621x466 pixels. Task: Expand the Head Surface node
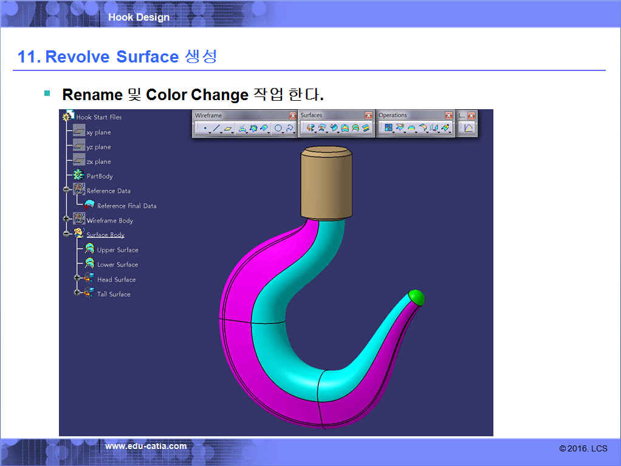tap(77, 279)
